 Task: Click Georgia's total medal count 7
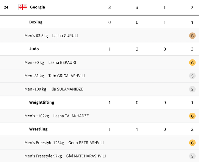click(192, 7)
